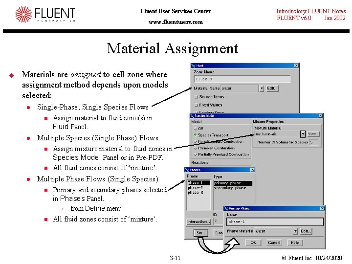Screen dimensions: 352x264
Task: Select phase-3 in the Phase list
Action: 198,193
